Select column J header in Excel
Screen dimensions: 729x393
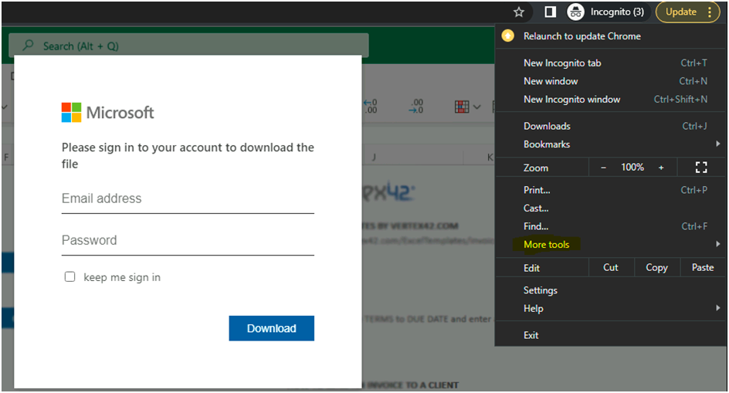click(x=374, y=158)
